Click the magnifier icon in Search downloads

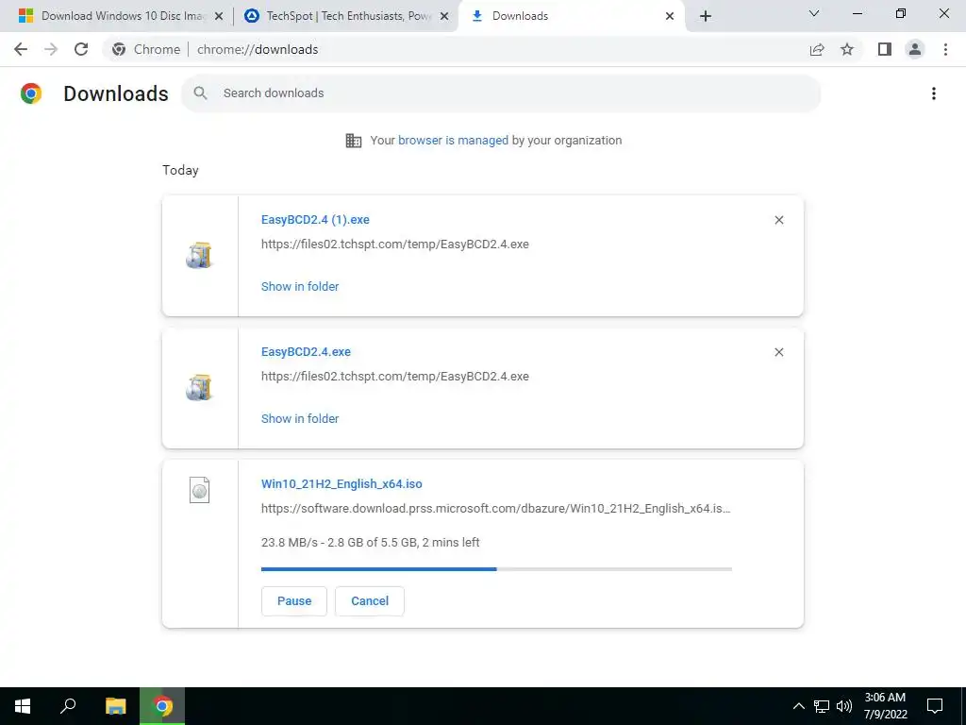(x=200, y=93)
